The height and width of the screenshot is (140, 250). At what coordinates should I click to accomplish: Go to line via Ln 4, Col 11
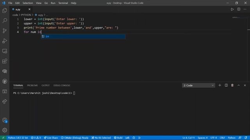click(189, 138)
